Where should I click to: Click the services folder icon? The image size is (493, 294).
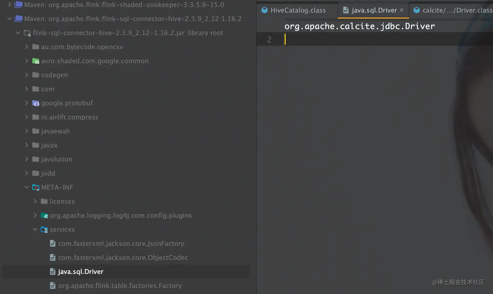(44, 229)
